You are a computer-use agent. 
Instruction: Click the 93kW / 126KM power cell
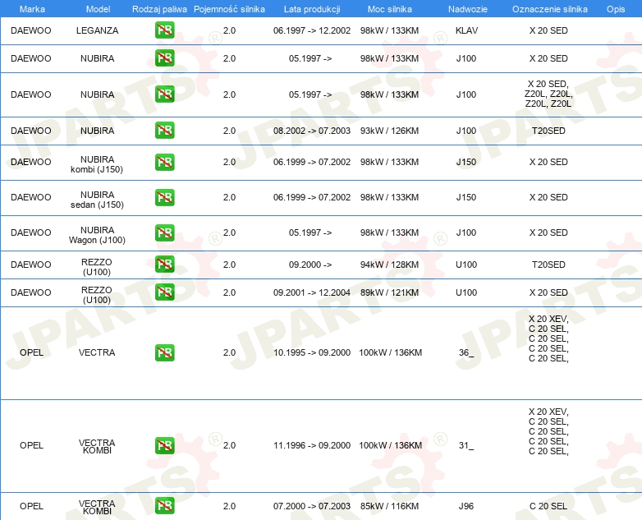[x=389, y=131]
